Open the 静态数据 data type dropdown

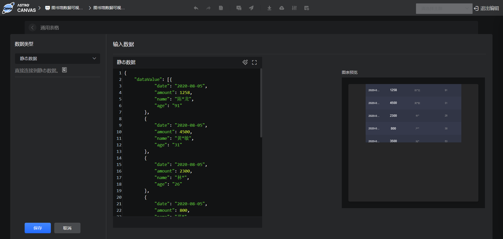[57, 59]
